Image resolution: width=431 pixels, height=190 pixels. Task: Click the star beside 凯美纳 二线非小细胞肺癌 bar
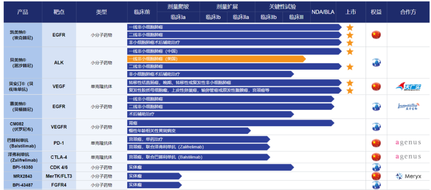pos(350,35)
